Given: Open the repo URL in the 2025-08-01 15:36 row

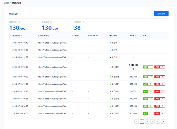Looking at the screenshot, I should 53,50.
